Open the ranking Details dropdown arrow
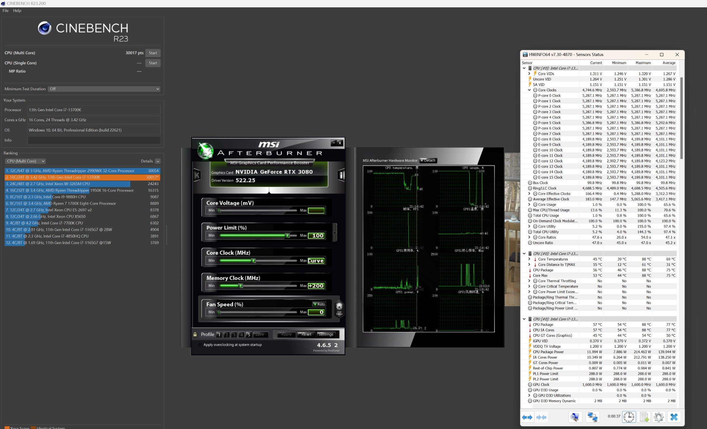The width and height of the screenshot is (707, 429). (158, 161)
